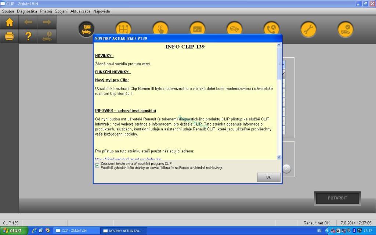
Task: Click the network connection tray icon
Action: click(x=333, y=231)
